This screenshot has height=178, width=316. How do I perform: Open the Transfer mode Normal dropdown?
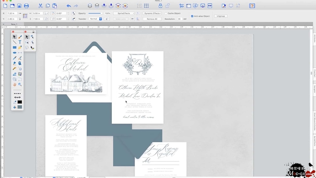pyautogui.click(x=95, y=19)
